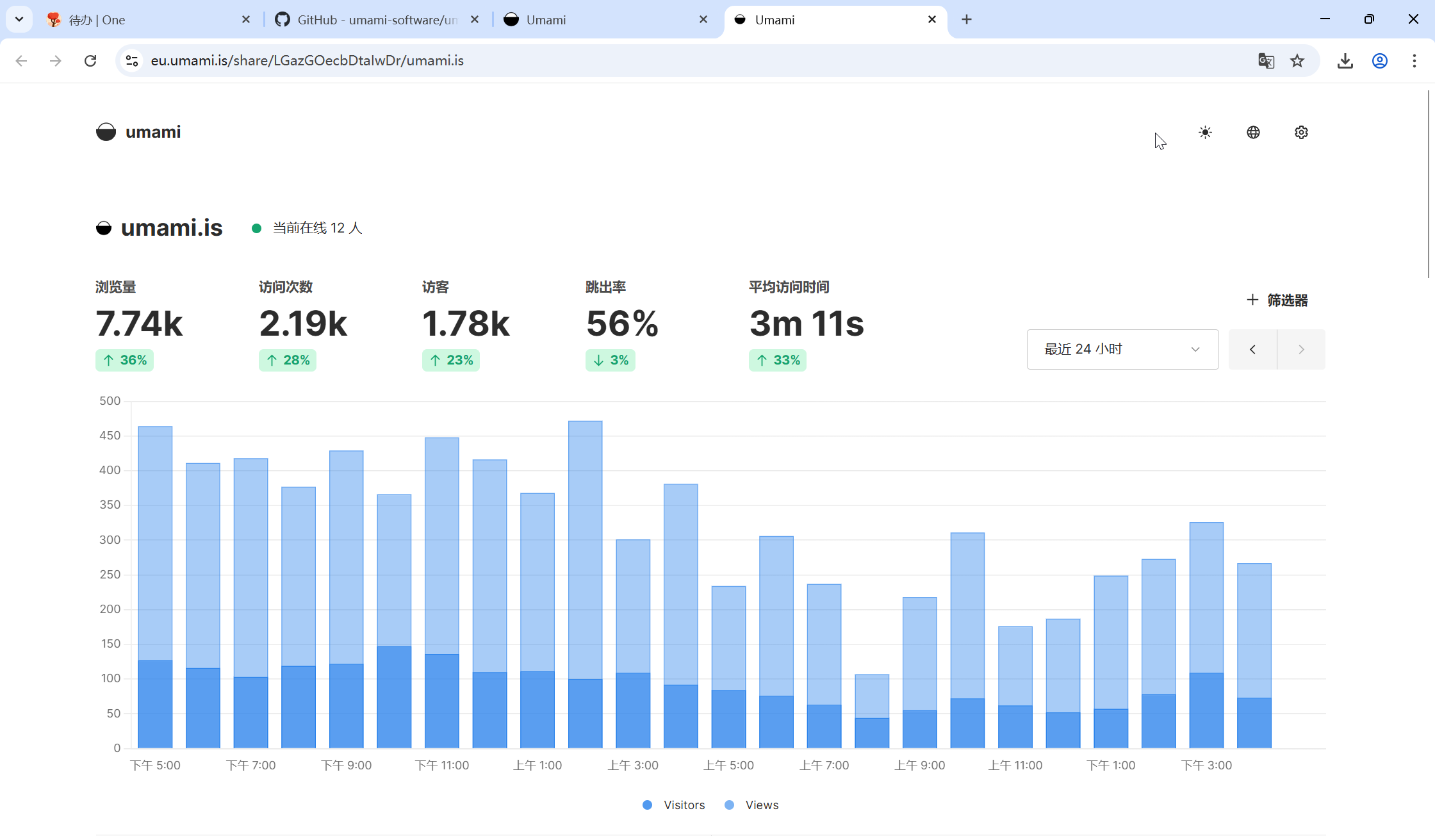
Task: Click the 33% change badge
Action: [778, 360]
